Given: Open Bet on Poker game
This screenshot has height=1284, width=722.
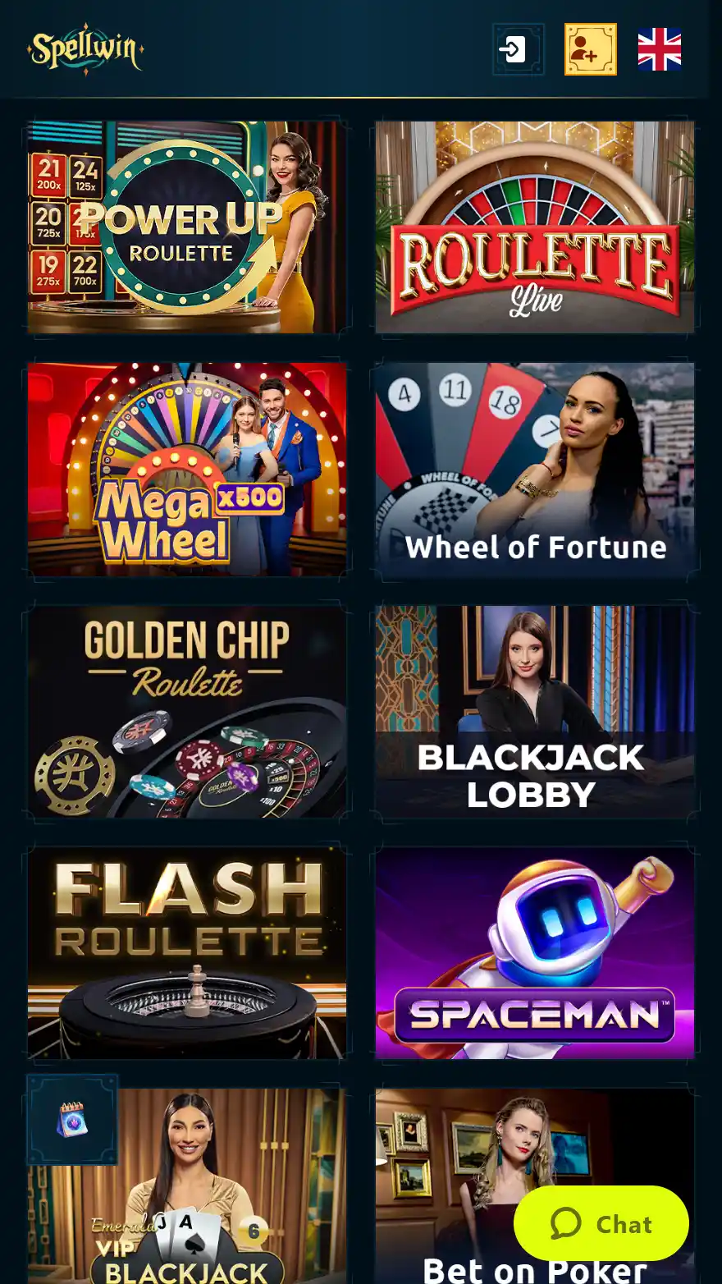Looking at the screenshot, I should pos(535,1186).
